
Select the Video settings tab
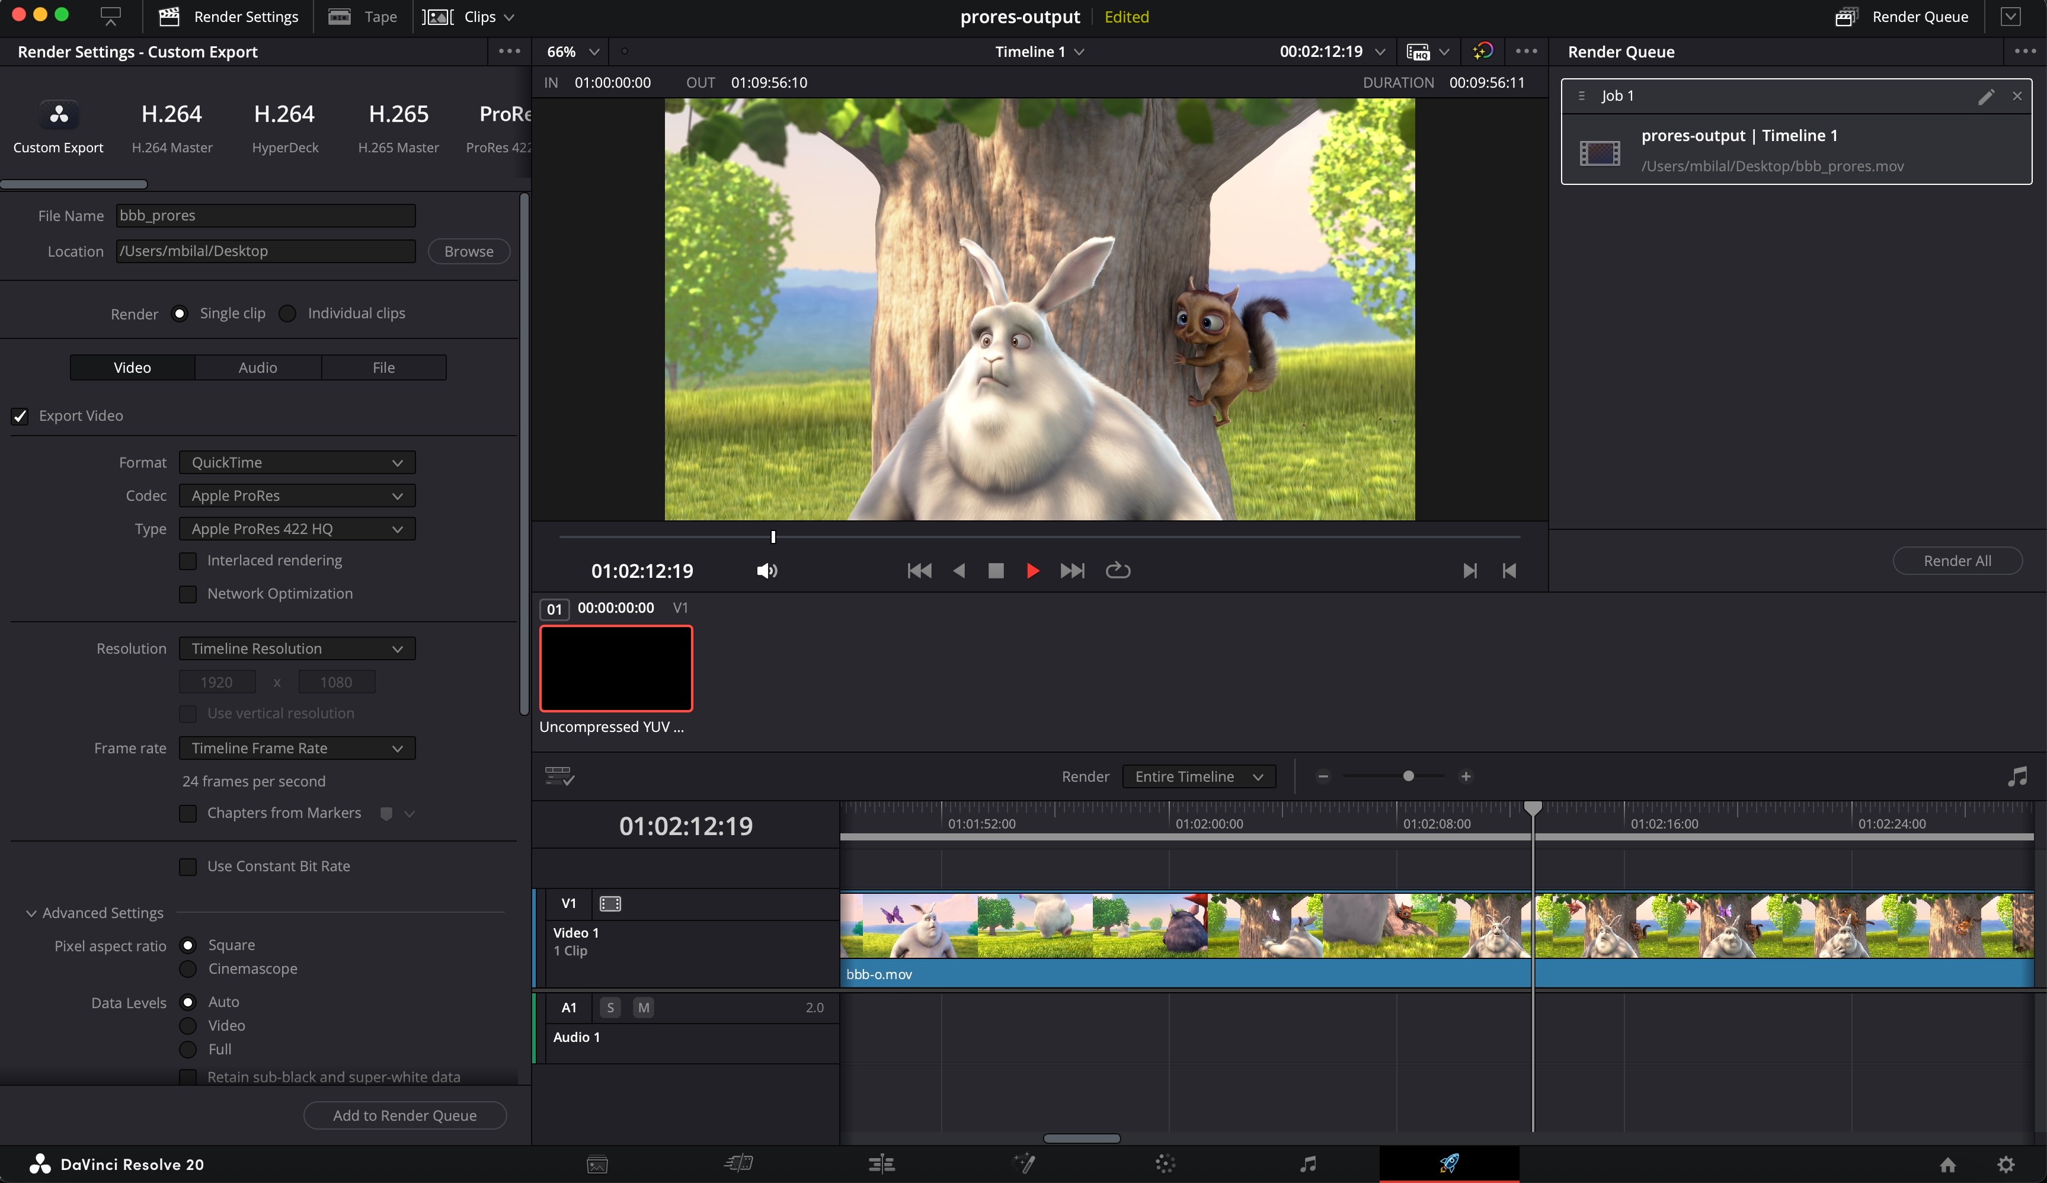coord(132,367)
